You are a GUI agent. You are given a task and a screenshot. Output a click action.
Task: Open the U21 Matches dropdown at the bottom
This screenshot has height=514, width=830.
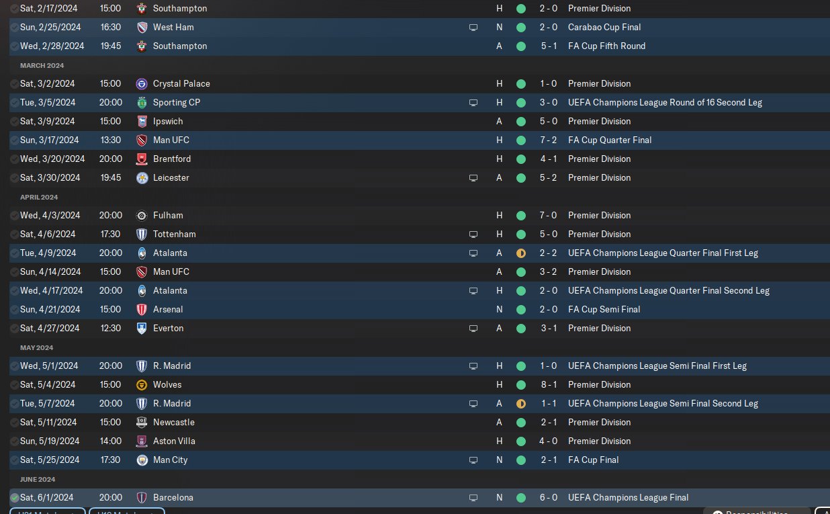point(47,511)
